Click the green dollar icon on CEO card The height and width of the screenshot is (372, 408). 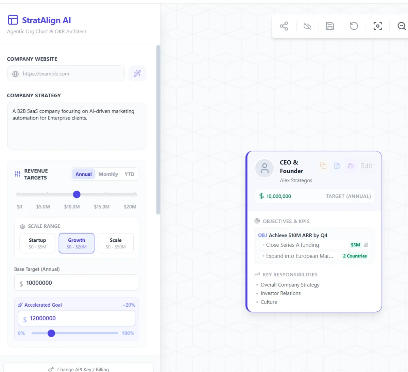(261, 196)
